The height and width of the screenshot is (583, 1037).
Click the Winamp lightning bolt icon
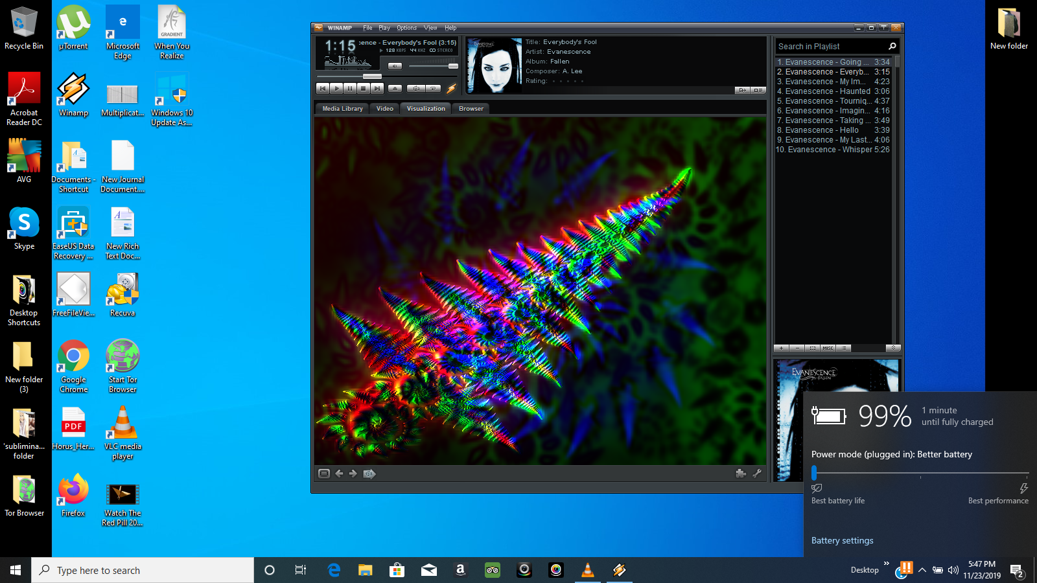click(x=452, y=89)
